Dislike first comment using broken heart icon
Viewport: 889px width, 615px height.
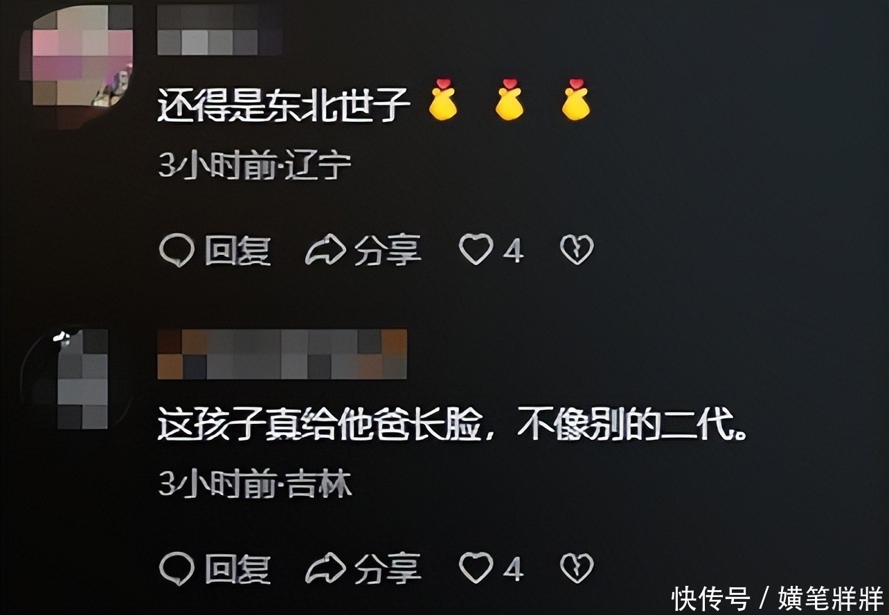[577, 250]
